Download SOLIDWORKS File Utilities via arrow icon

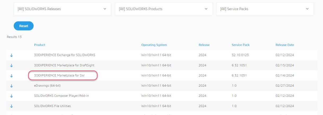coord(11,106)
